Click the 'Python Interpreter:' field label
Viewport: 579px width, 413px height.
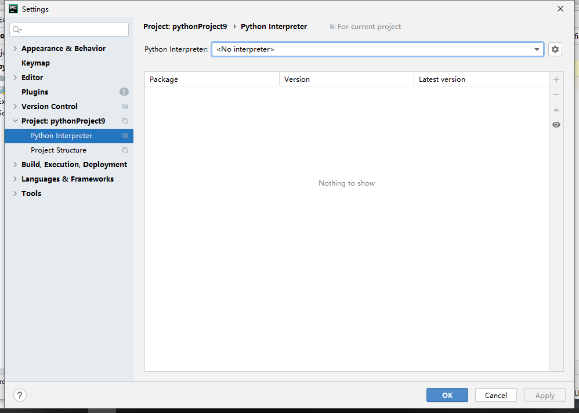coord(176,49)
